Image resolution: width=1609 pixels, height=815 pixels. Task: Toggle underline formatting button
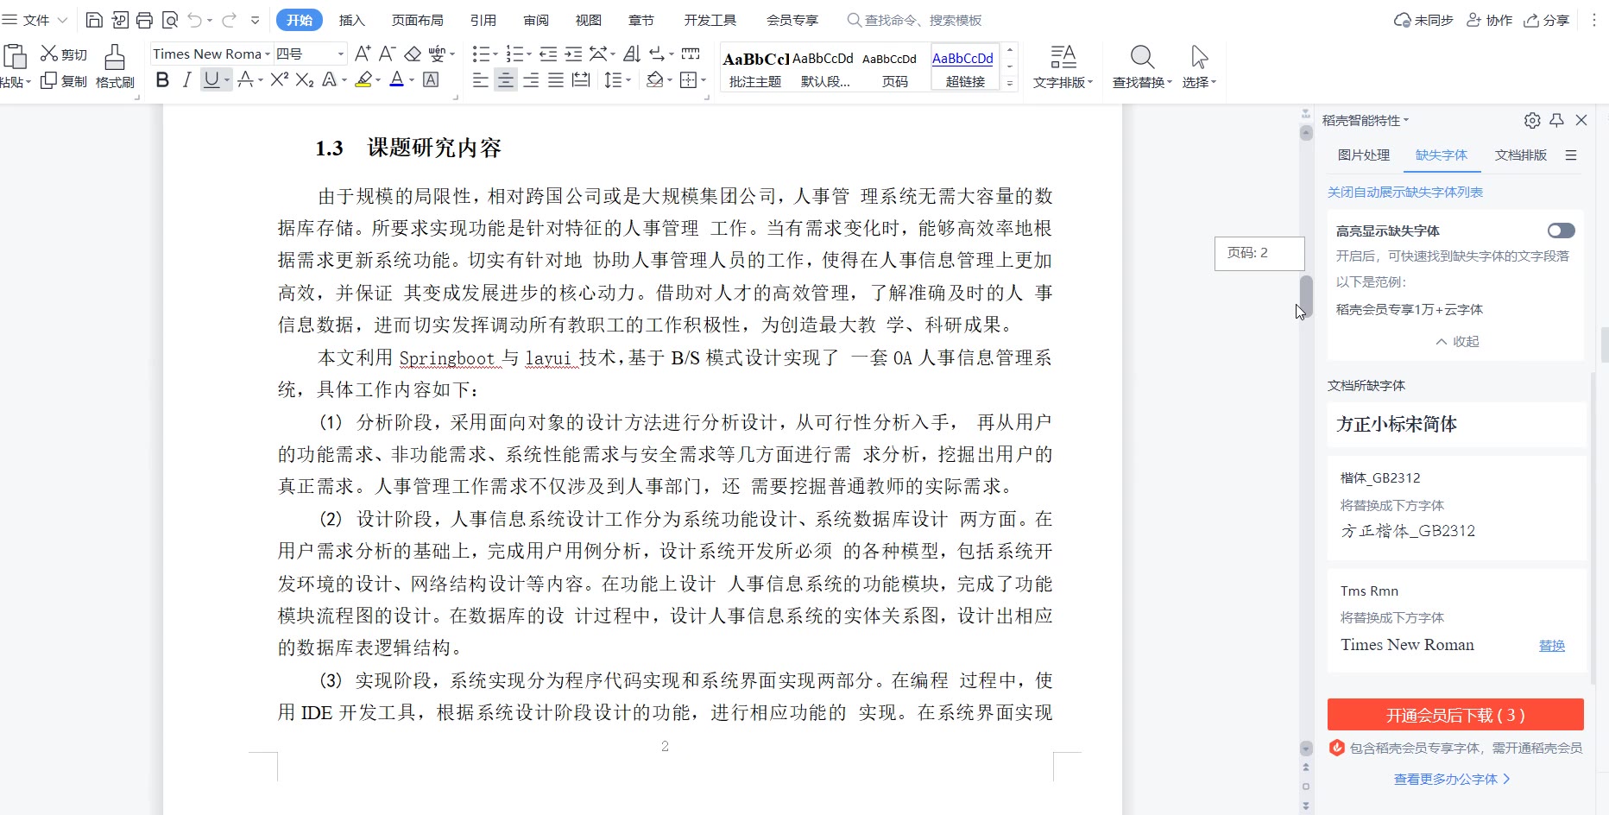tap(211, 80)
